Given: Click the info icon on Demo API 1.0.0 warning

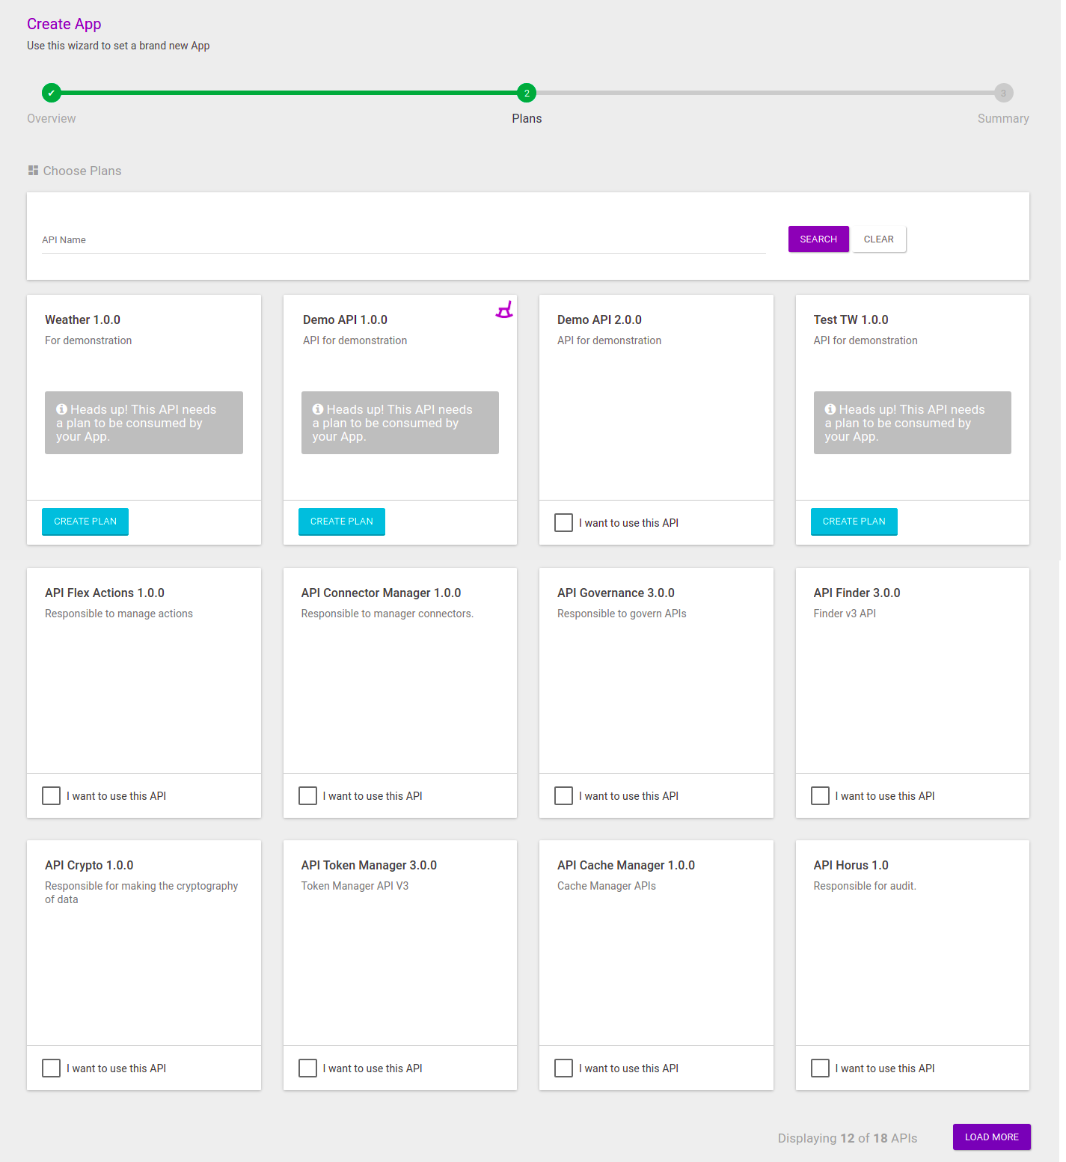Looking at the screenshot, I should (318, 409).
